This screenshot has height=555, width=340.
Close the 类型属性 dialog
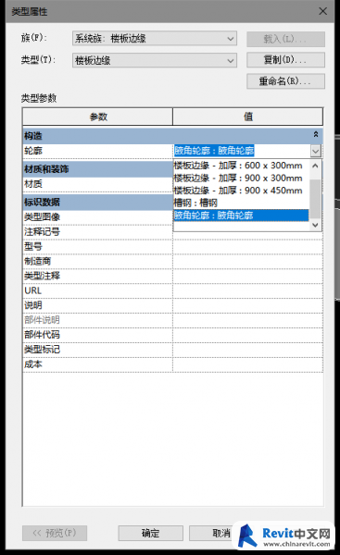click(322, 11)
